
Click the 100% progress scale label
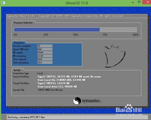[x=136, y=35]
